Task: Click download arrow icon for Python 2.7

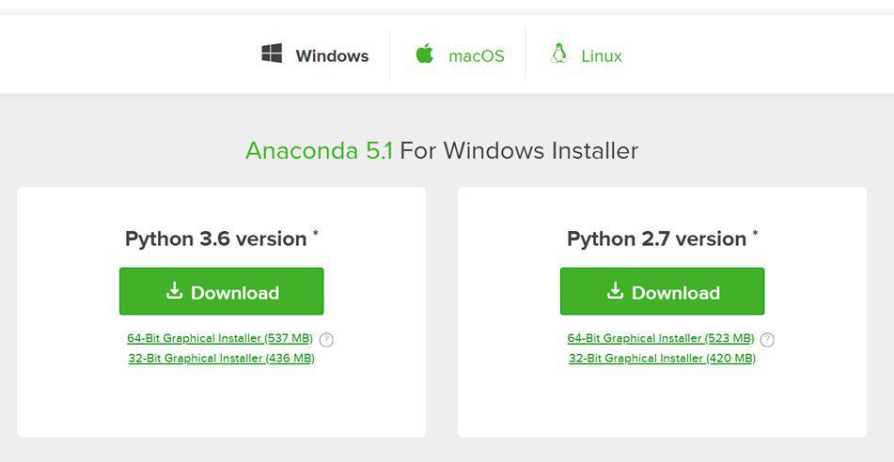Action: (x=615, y=291)
